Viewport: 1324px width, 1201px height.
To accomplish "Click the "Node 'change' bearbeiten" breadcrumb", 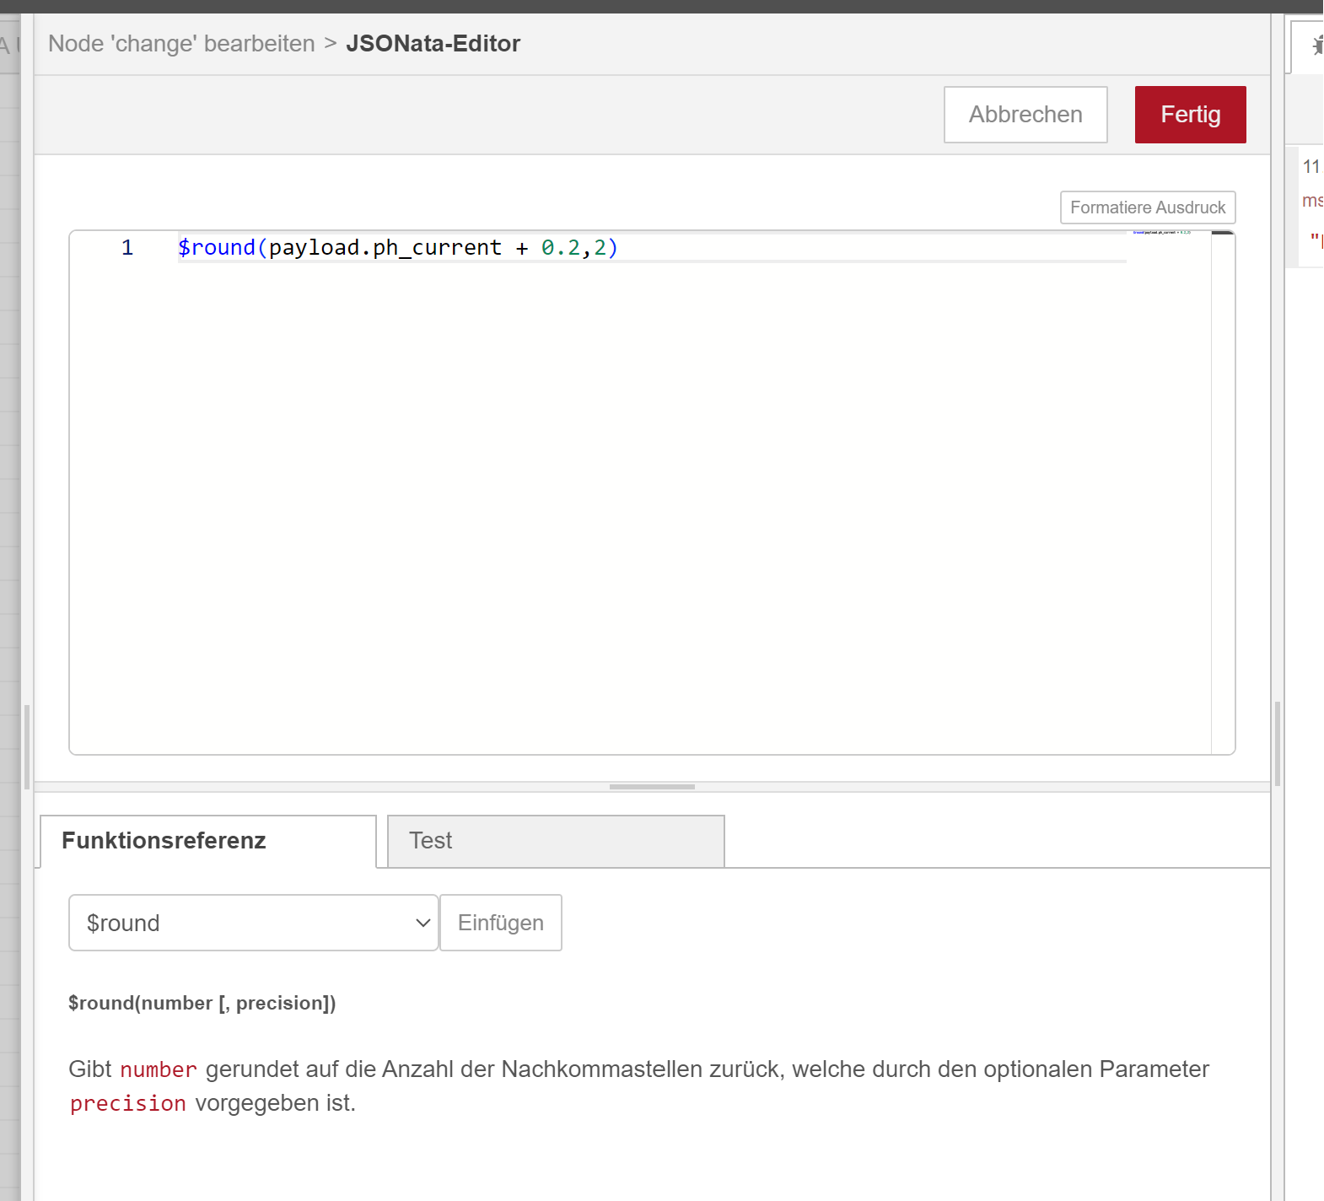I will [x=181, y=44].
